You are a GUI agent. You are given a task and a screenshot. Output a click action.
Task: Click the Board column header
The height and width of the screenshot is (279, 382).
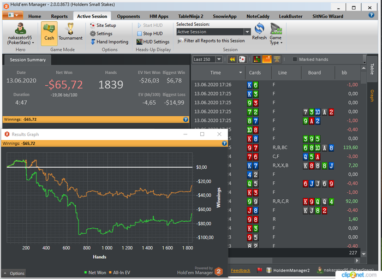tap(318, 73)
